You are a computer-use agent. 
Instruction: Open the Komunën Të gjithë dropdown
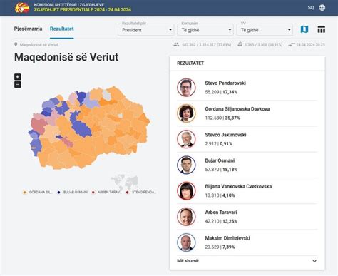[205, 30]
